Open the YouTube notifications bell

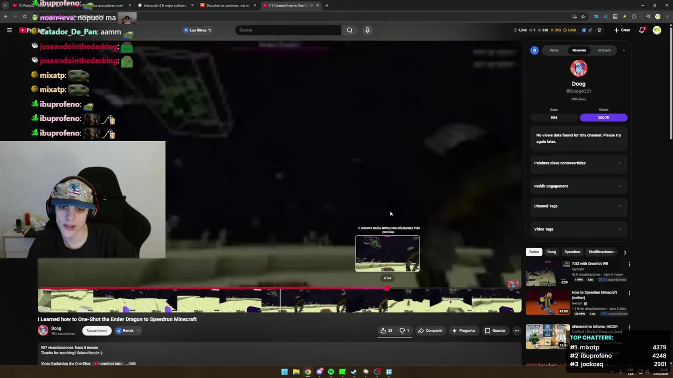point(642,30)
